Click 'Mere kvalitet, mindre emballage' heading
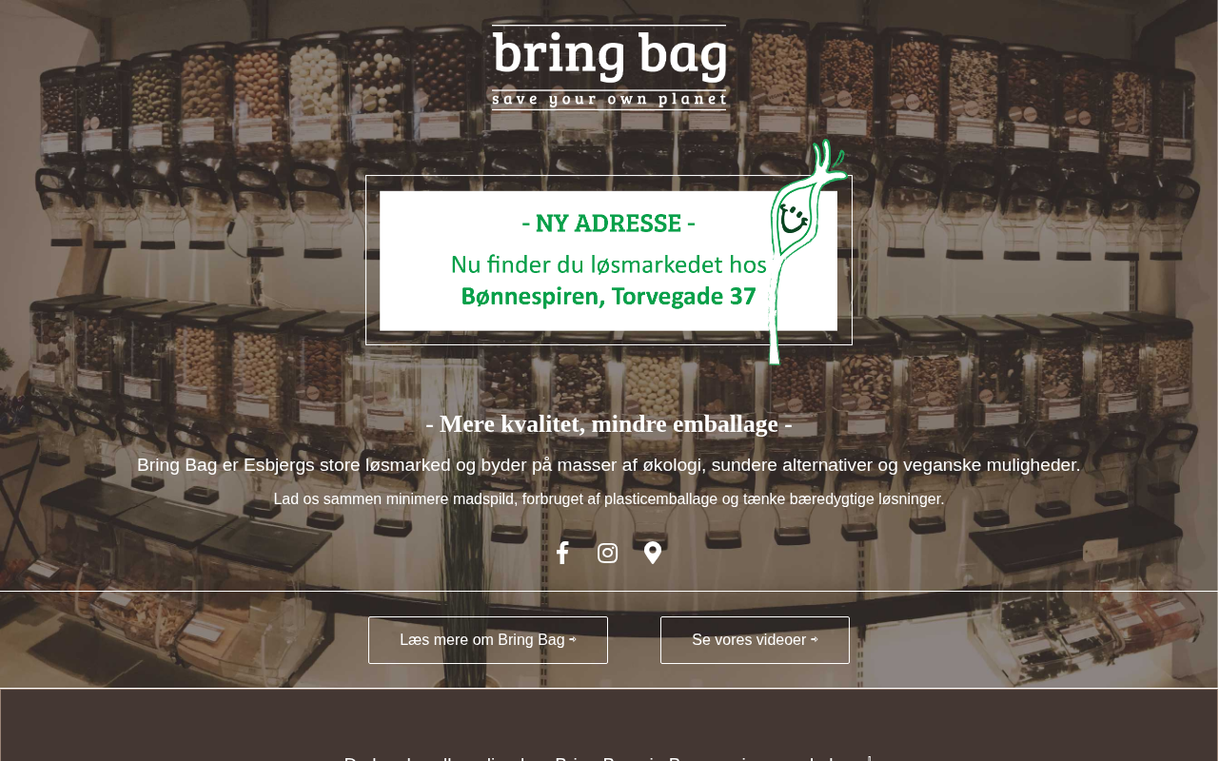Viewport: 1218px width, 761px height. (609, 424)
